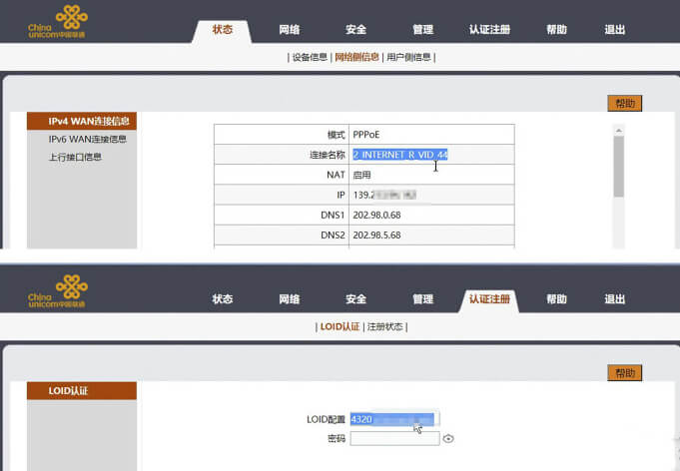Open 管理 tab in upper panel
Screen dimensions: 680x471
pyautogui.click(x=422, y=30)
